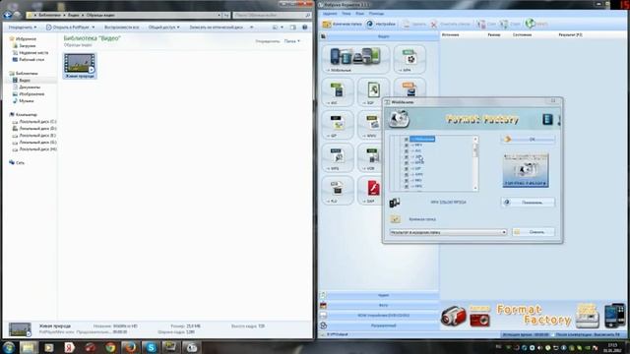Viewport: 630px width, 354px height.
Task: Select MP4 in the dialog format list
Action: click(418, 145)
